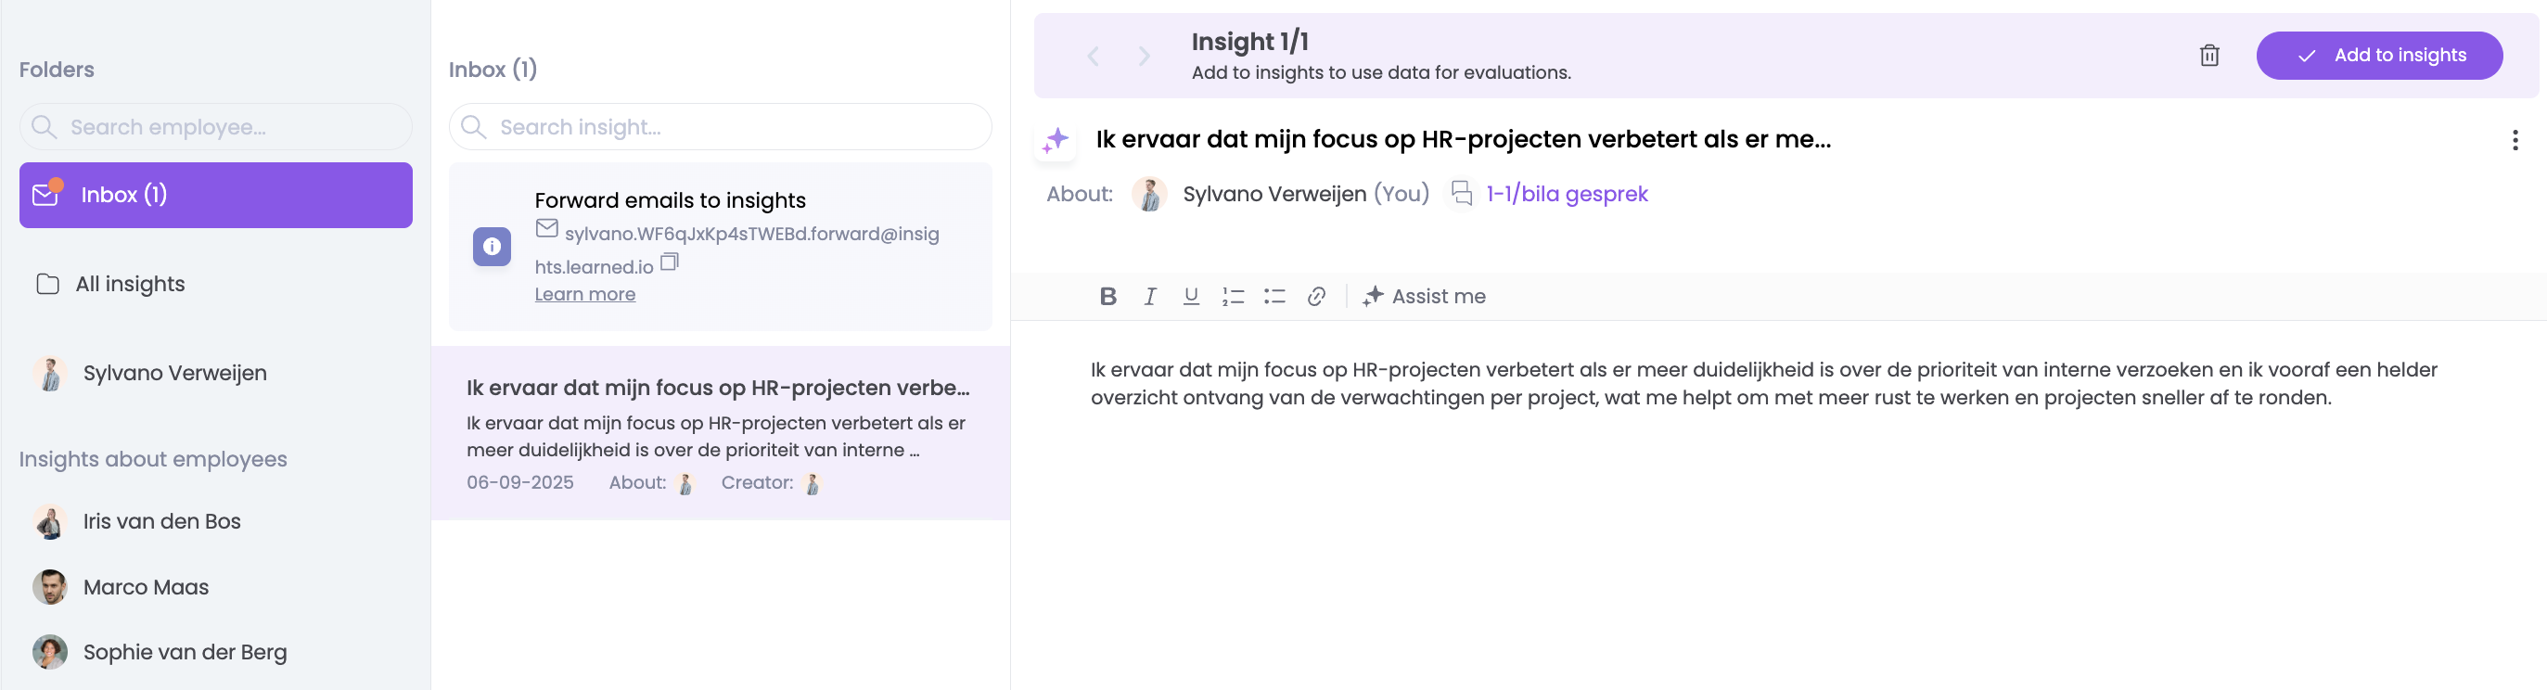Insert a hyperlink in editor
Image resolution: width=2547 pixels, height=690 pixels.
coord(1315,297)
